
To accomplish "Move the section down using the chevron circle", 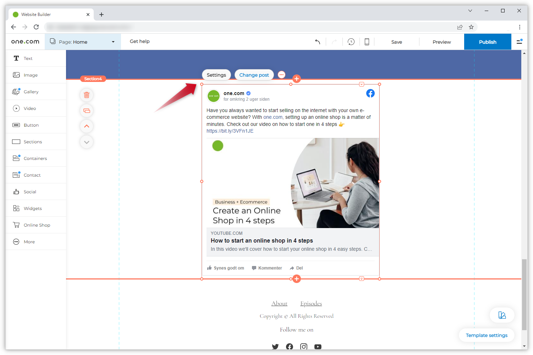I will [x=87, y=142].
